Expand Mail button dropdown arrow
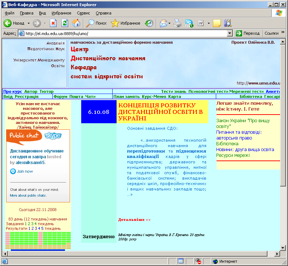The image size is (288, 266). point(169,23)
